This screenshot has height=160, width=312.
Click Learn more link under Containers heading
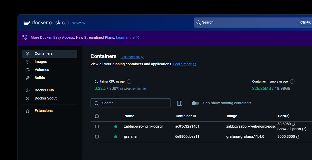pos(182,64)
